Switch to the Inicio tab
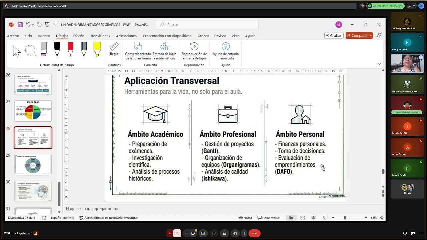 (x=28, y=36)
